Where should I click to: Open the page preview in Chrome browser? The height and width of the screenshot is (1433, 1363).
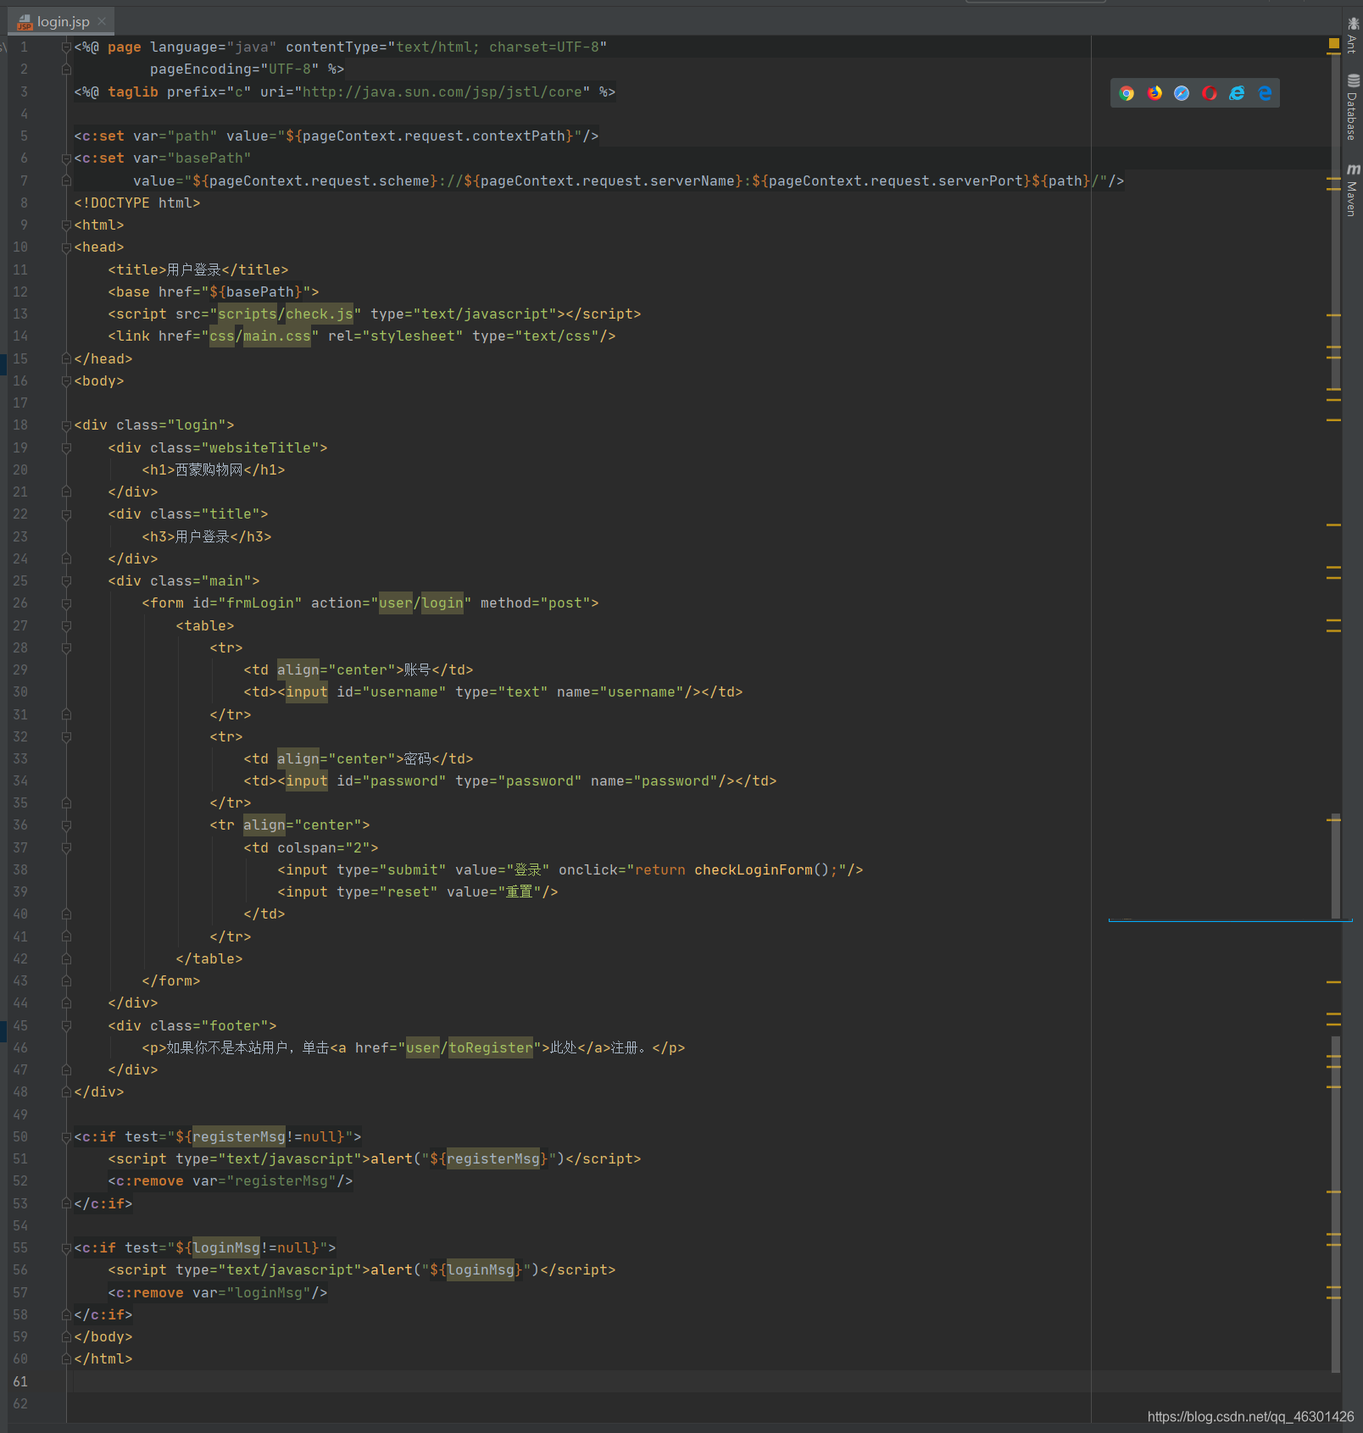coord(1127,93)
